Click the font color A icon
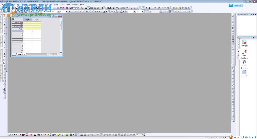This screenshot has height=139, width=257. point(104,12)
